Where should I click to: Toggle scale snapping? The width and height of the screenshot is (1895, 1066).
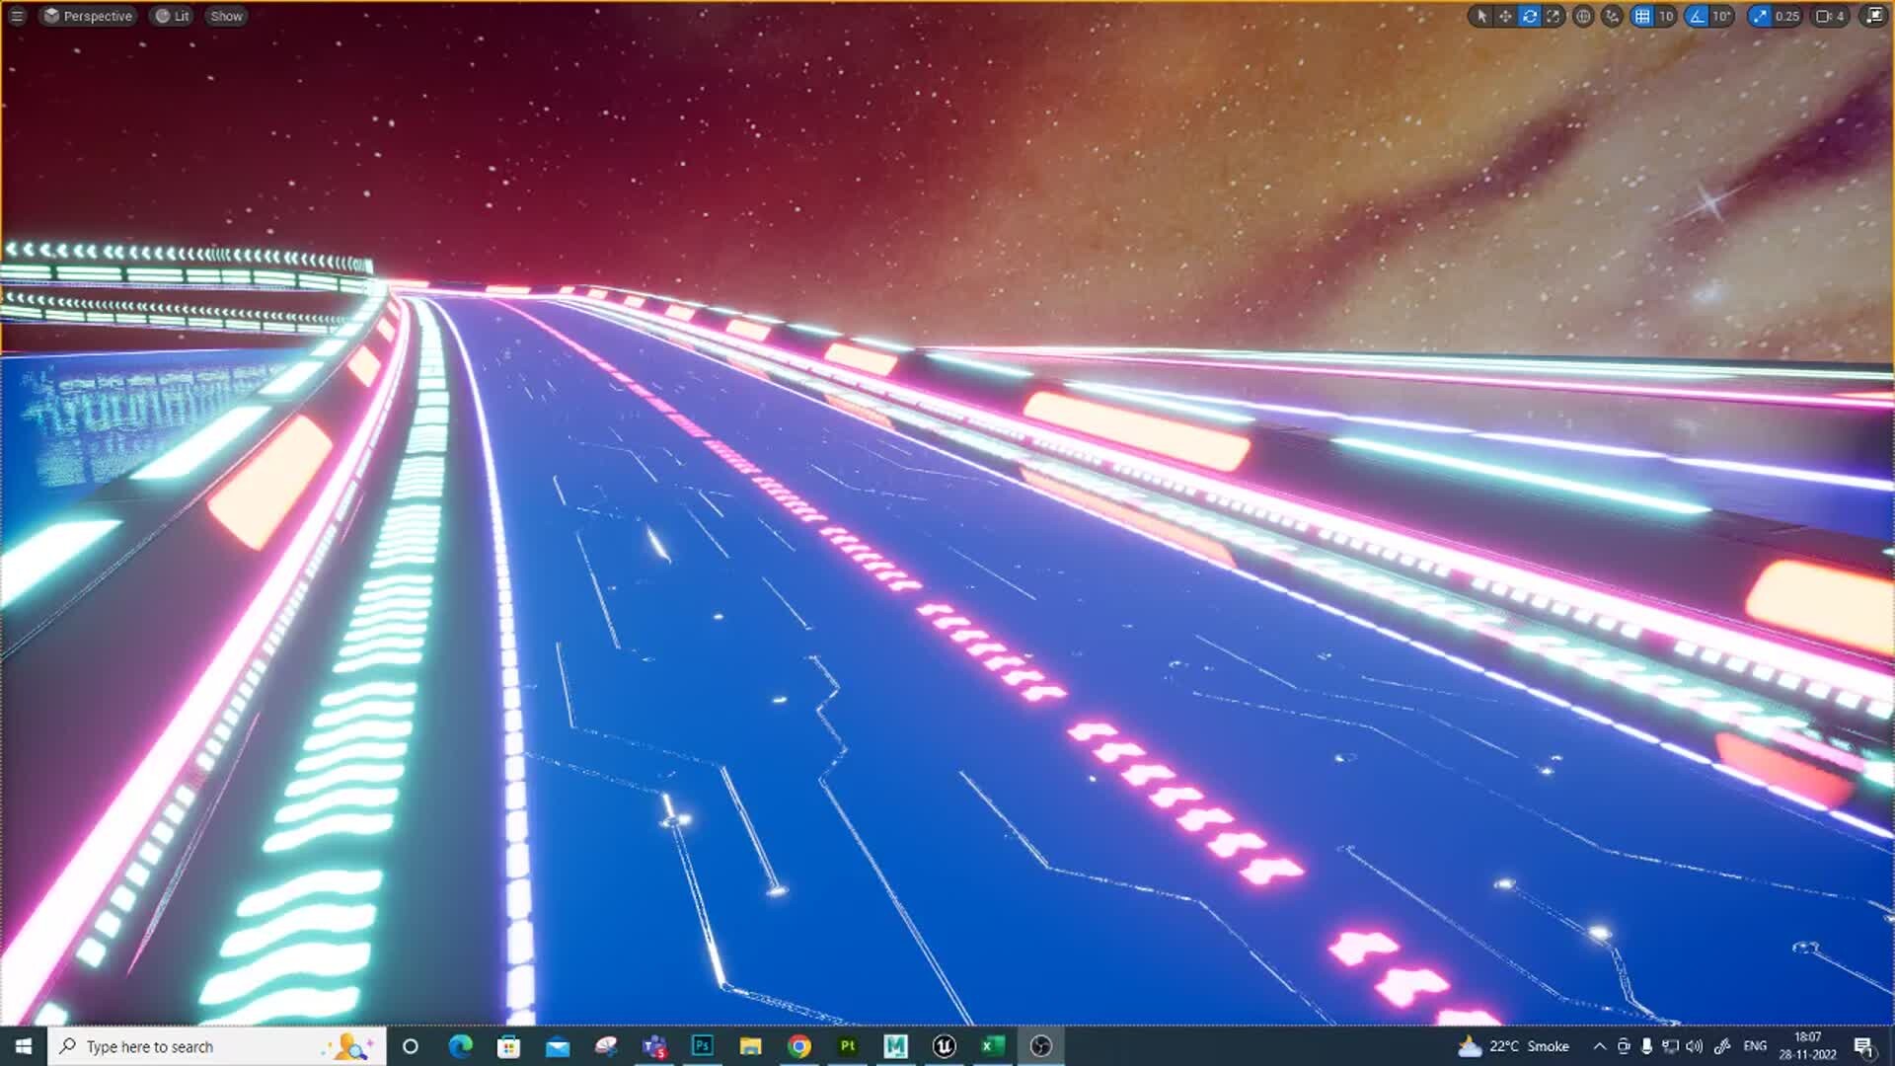[x=1760, y=16]
